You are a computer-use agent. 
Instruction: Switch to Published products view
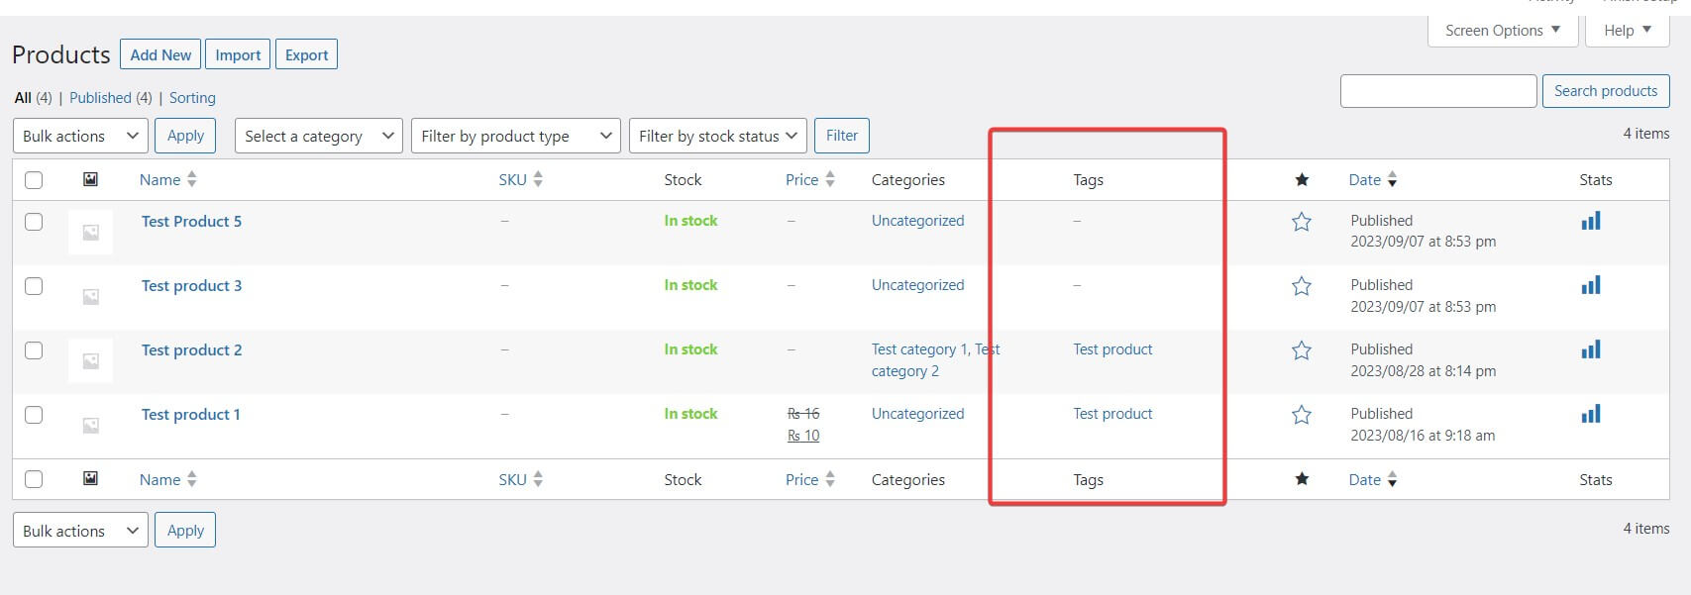click(x=100, y=98)
